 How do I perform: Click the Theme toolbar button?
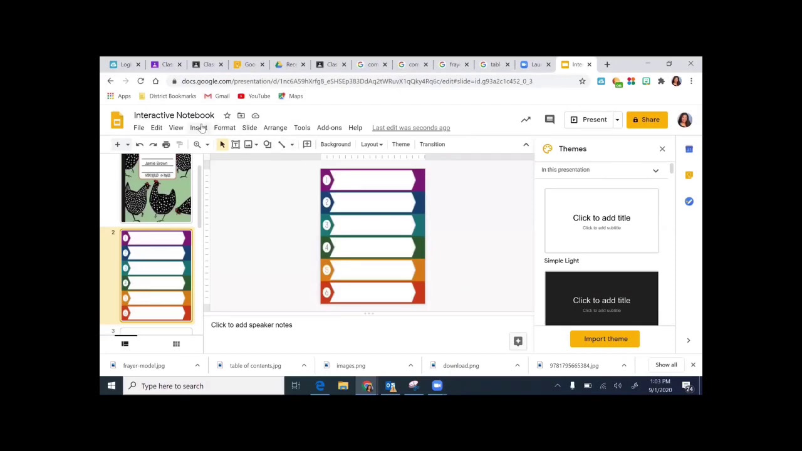[x=401, y=144]
